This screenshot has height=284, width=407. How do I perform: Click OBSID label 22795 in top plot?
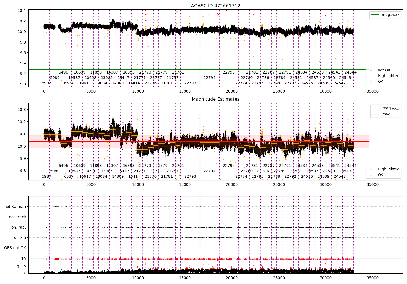[229, 72]
